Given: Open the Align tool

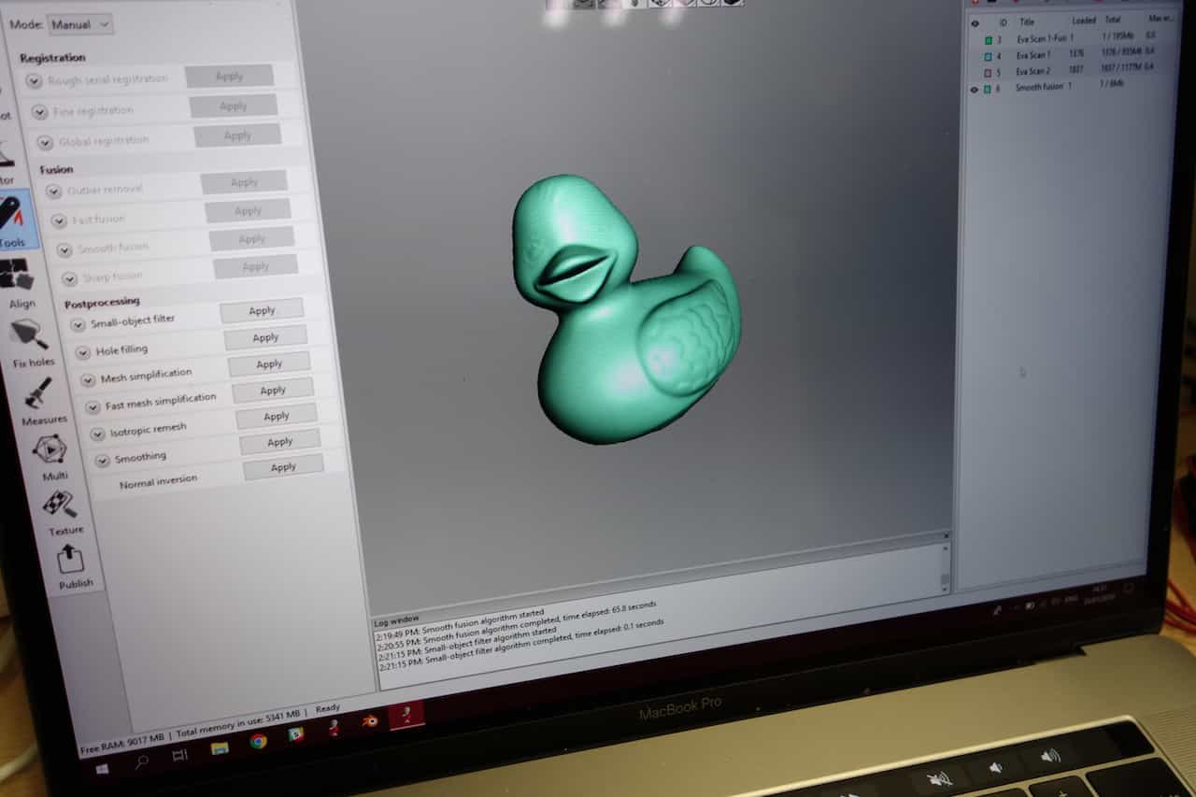Looking at the screenshot, I should pos(20,284).
